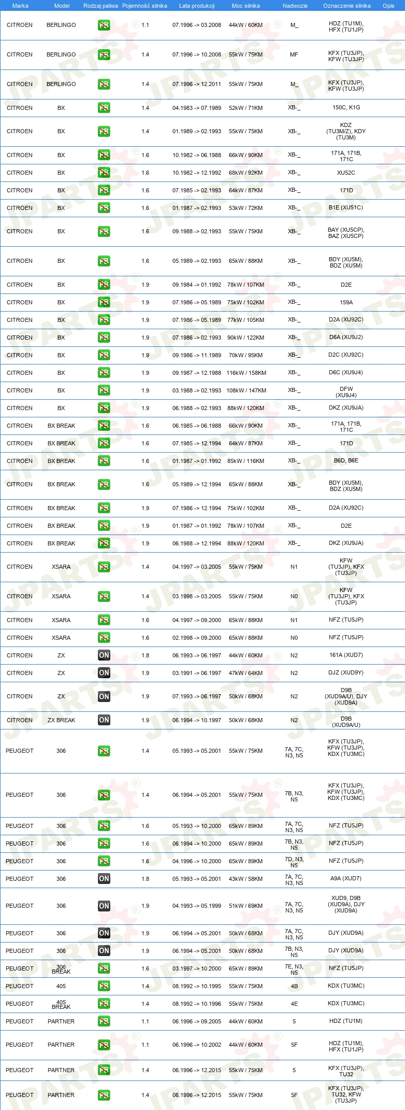
Task: Click the Nadwozie column header
Action: [295, 6]
